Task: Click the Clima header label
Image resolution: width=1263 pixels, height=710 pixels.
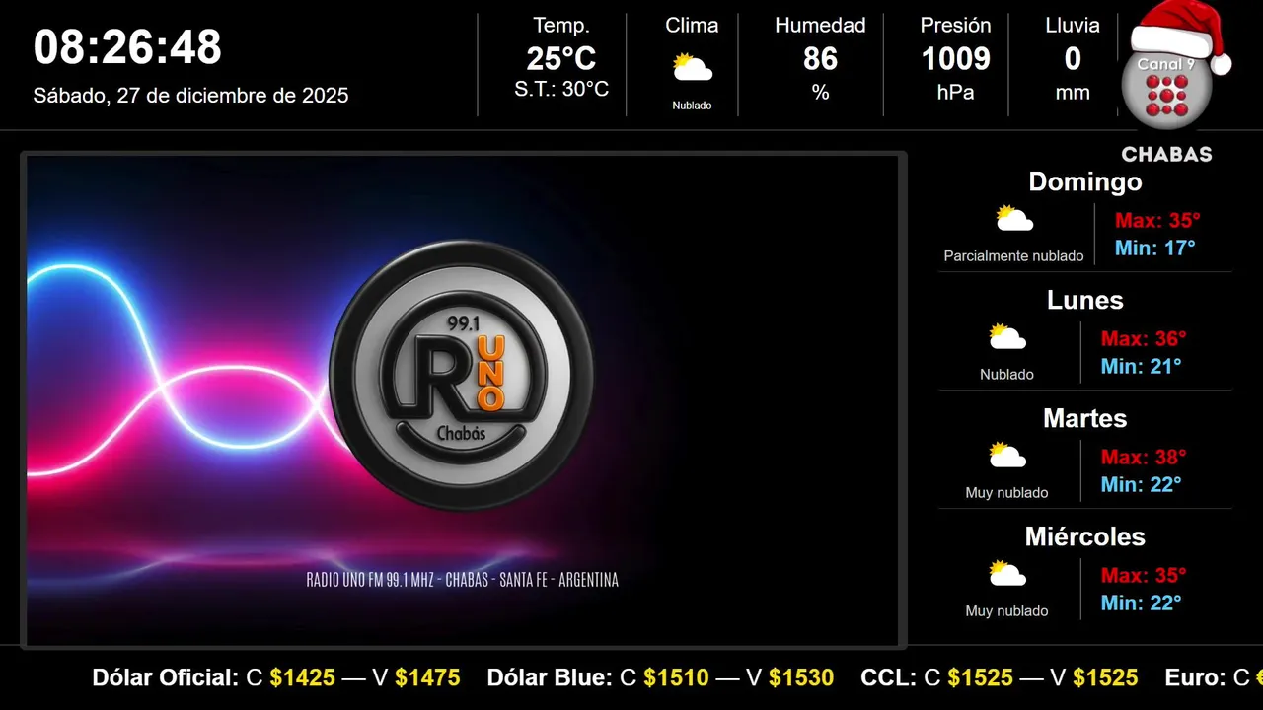Action: 692,26
